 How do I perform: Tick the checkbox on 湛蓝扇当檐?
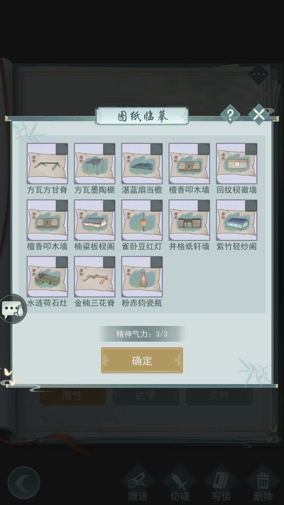tap(156, 149)
